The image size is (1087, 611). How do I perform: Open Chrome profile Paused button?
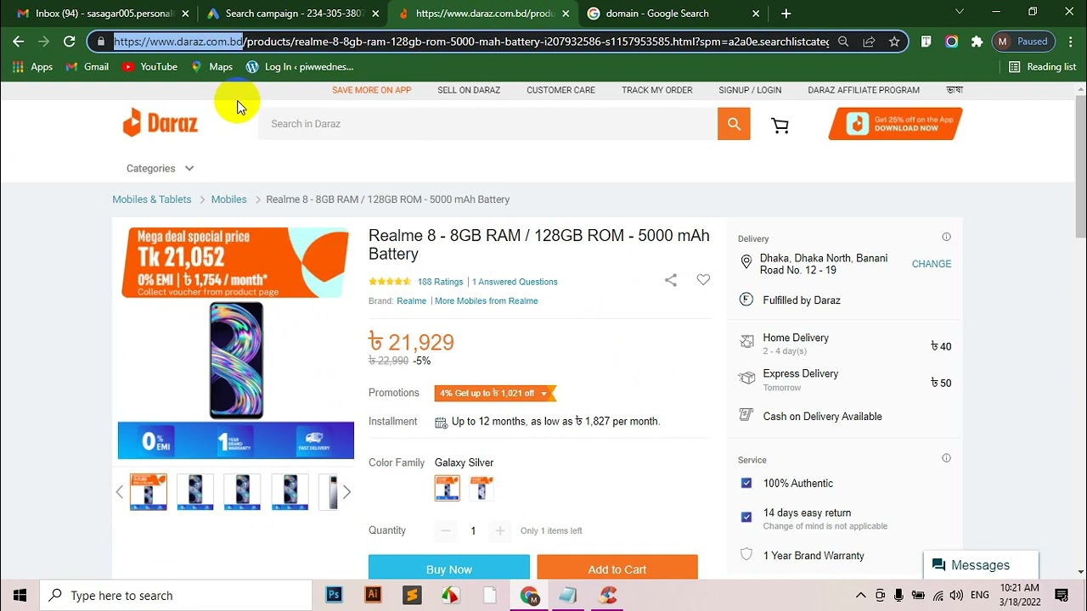(1023, 42)
